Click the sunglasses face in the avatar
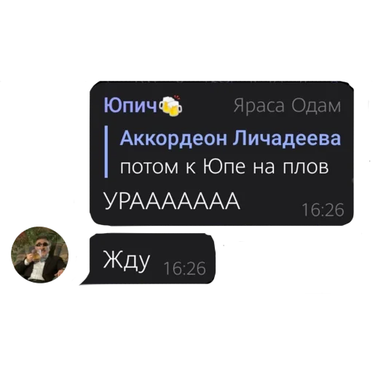This screenshot has width=373, height=373. (x=42, y=246)
